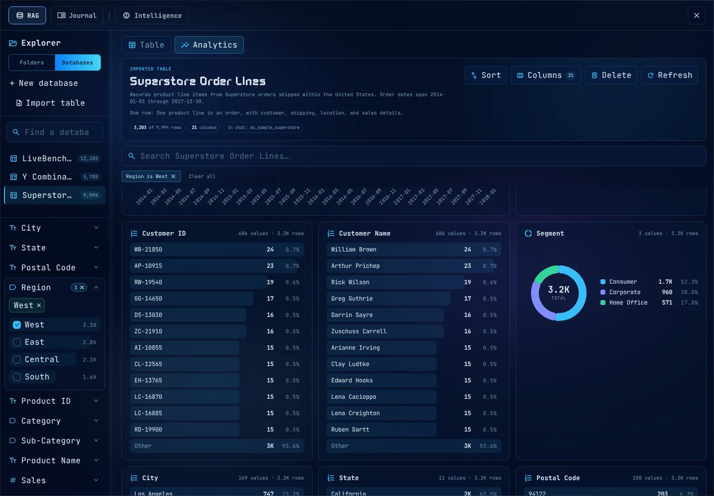This screenshot has width=714, height=496.
Task: Click the magnifier icon in Find a database
Action: point(16,132)
